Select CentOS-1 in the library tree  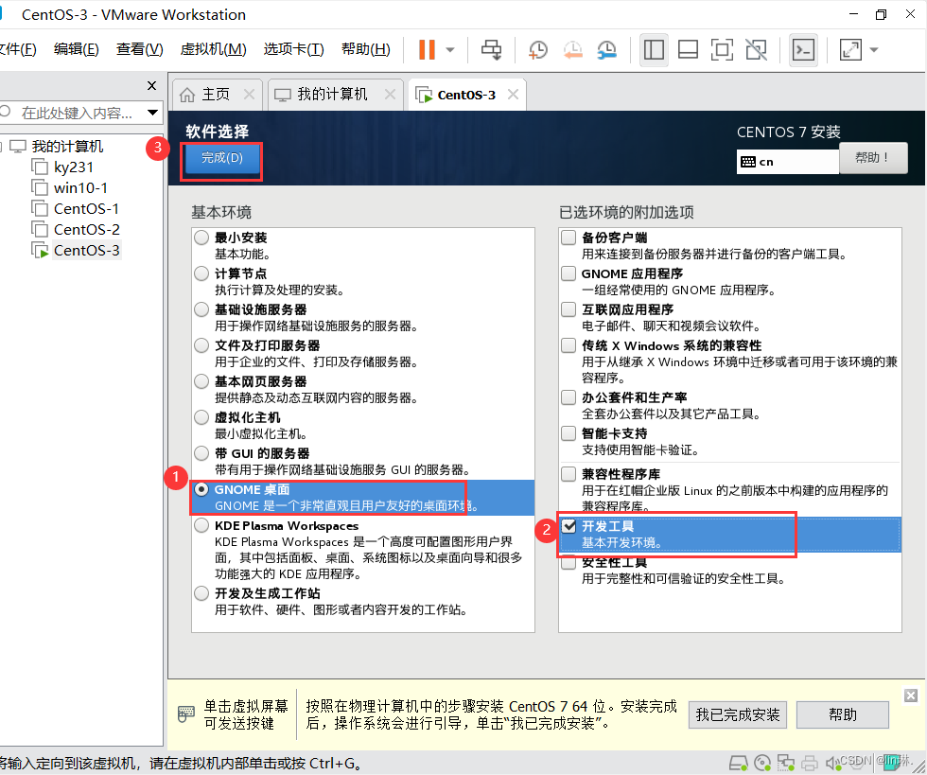(86, 209)
